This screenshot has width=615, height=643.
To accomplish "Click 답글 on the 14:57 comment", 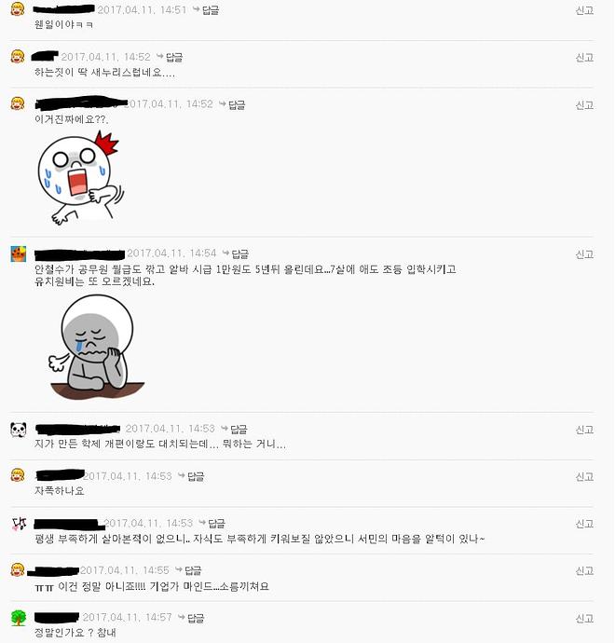I will [191, 617].
